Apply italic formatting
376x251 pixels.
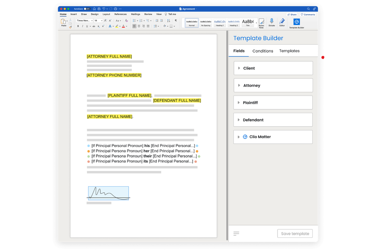coord(83,26)
